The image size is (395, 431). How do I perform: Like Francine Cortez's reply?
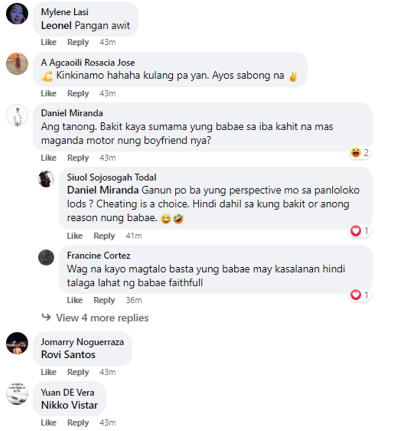coord(75,300)
